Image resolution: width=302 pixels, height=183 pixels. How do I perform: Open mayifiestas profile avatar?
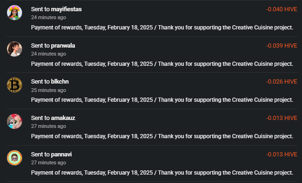(x=15, y=13)
